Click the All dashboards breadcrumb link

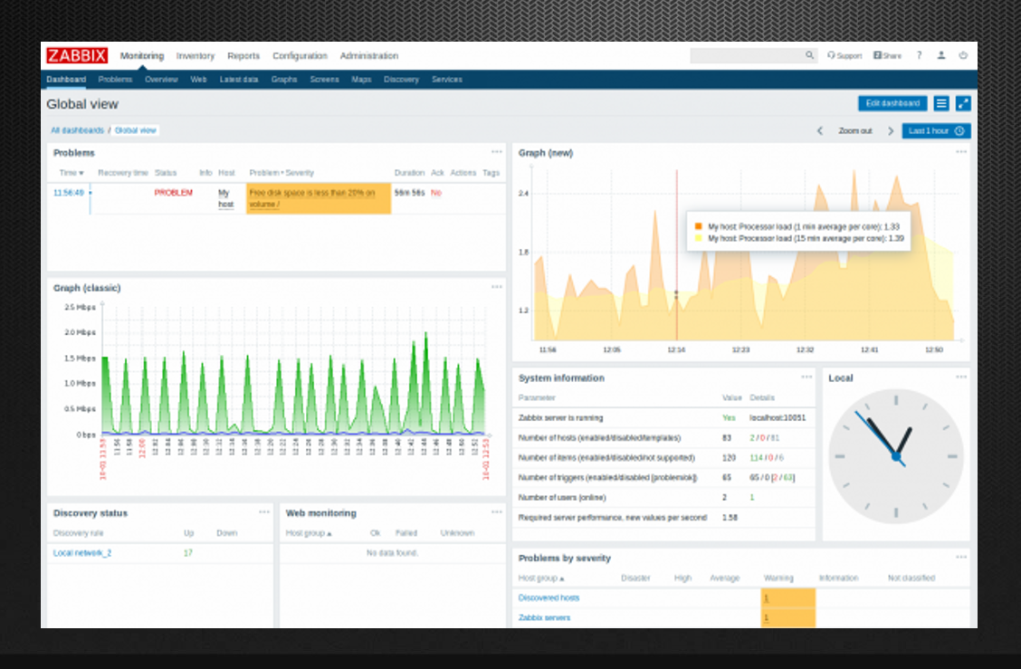(x=77, y=130)
